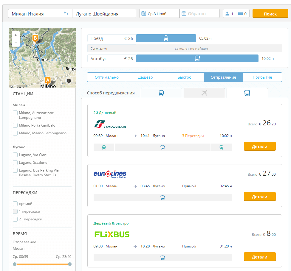Click bus segment icon in Trenitalia route
The width and height of the screenshot is (291, 271).
click(162, 147)
